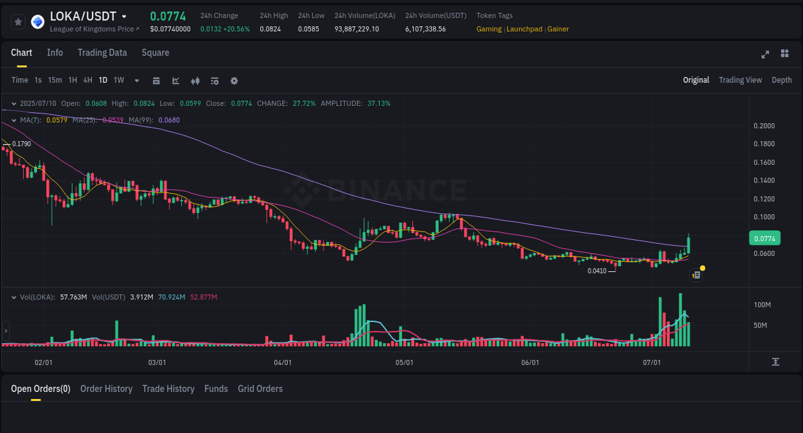This screenshot has height=433, width=803.
Task: Select the Trading View chart mode
Action: tap(740, 80)
